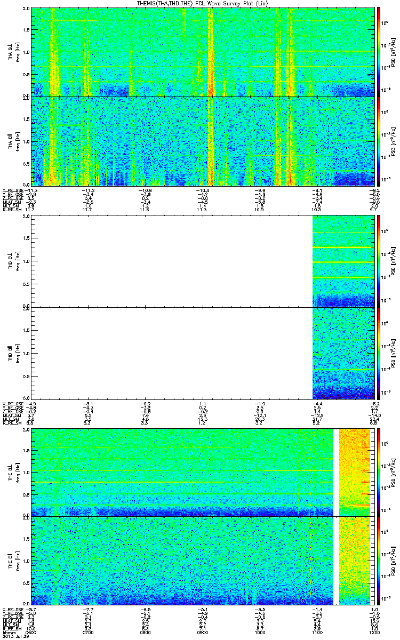
Task: Click the THA B-parallel spectrogram panel
Action: pos(202,141)
